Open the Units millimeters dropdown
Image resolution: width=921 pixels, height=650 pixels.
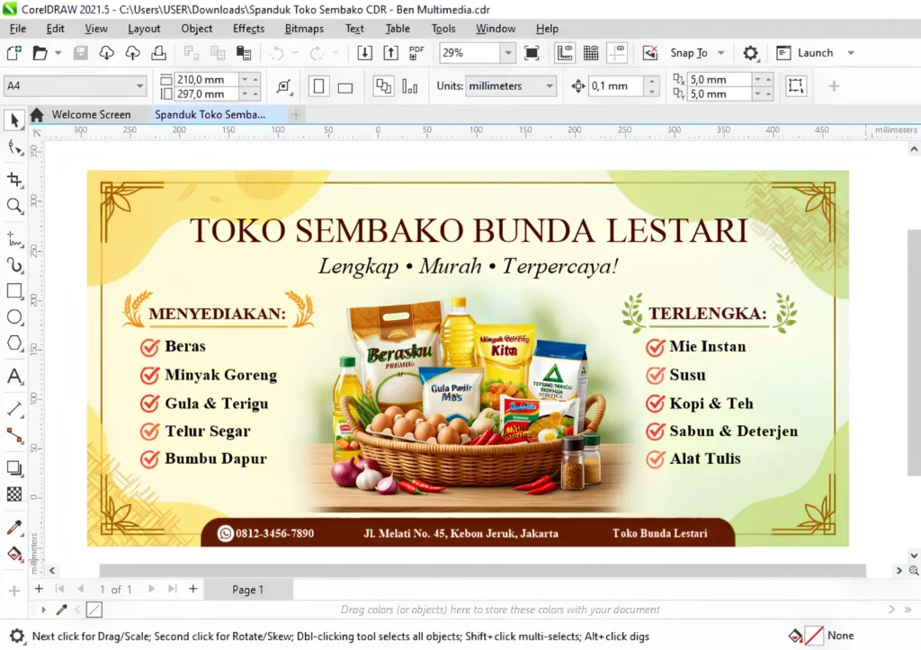(x=550, y=85)
